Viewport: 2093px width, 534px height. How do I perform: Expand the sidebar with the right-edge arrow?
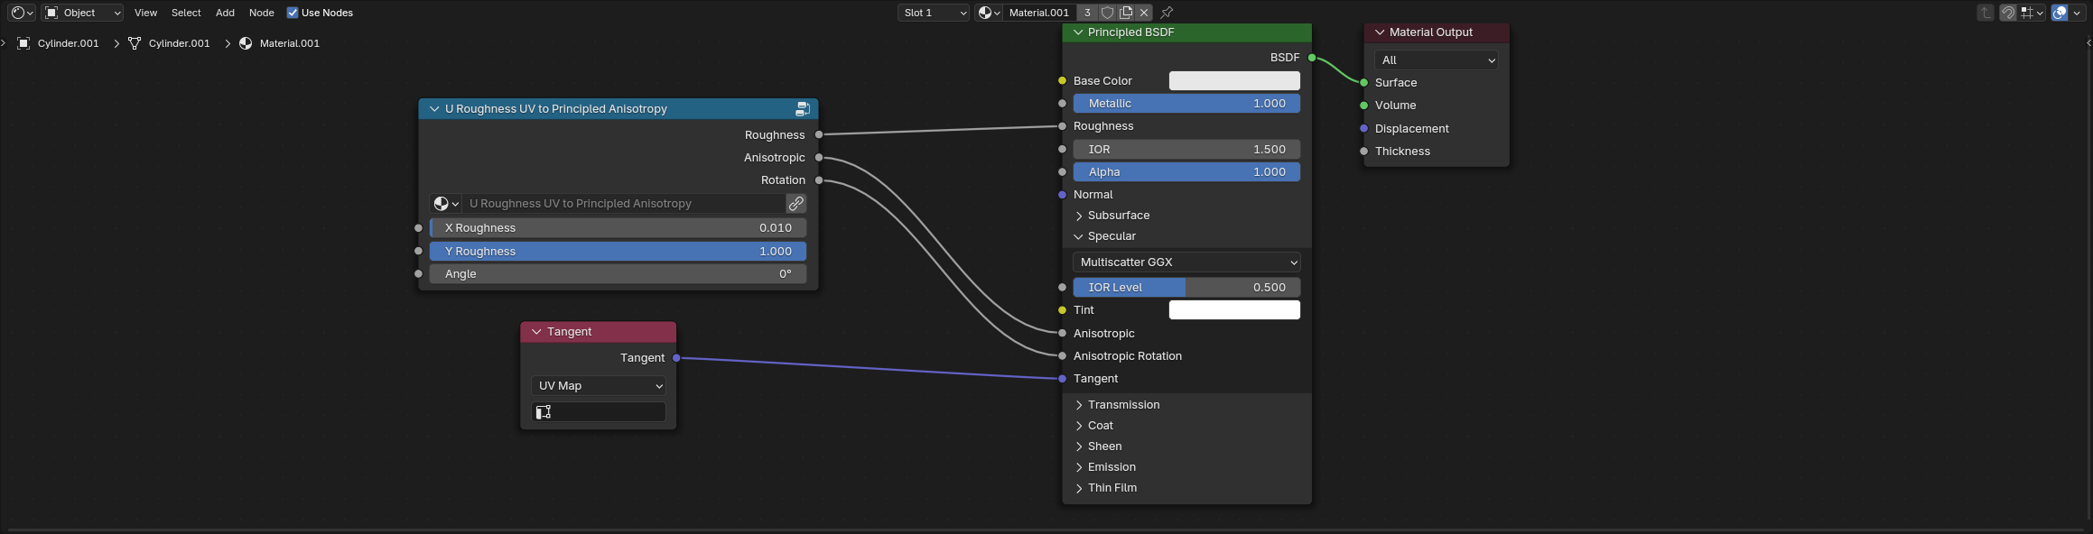(2088, 43)
